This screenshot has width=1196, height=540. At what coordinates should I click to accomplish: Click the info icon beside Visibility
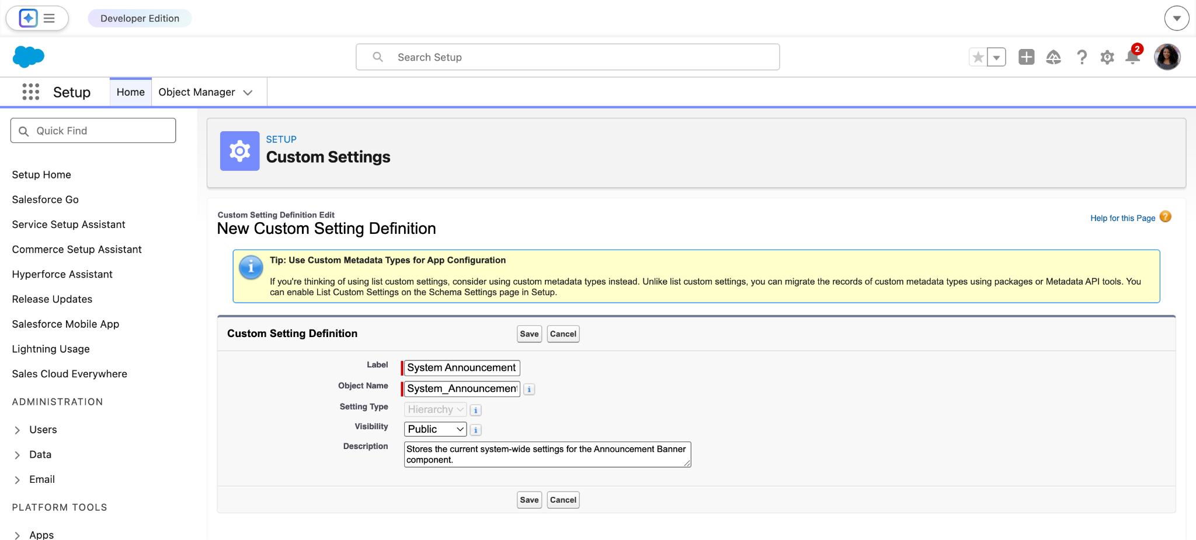tap(475, 429)
